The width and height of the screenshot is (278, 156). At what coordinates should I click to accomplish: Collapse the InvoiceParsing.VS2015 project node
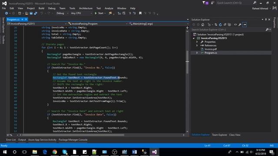[x=194, y=38]
